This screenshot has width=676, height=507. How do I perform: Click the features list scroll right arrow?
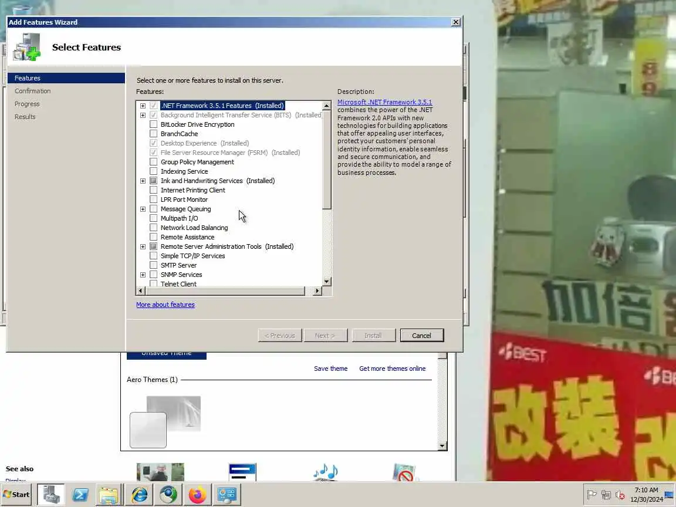point(317,291)
